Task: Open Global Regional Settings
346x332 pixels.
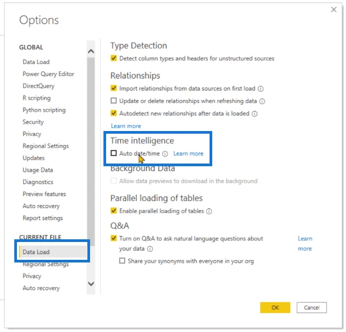Action: tap(45, 146)
